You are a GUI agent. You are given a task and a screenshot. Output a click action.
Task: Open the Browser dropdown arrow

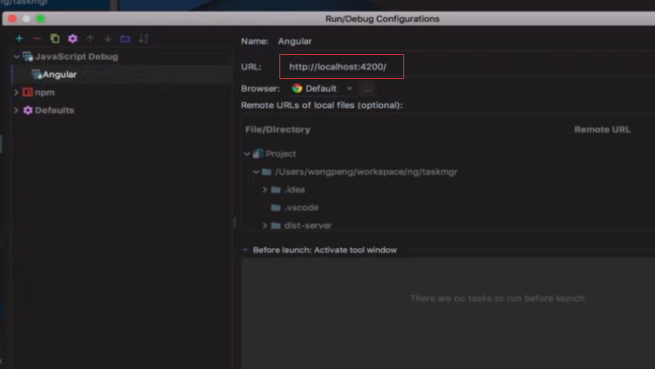click(x=349, y=89)
